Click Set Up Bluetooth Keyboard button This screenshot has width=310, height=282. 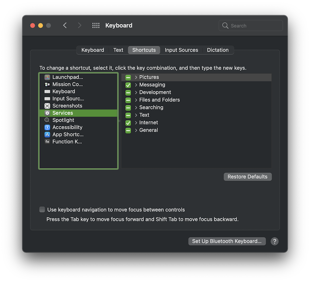coord(227,241)
